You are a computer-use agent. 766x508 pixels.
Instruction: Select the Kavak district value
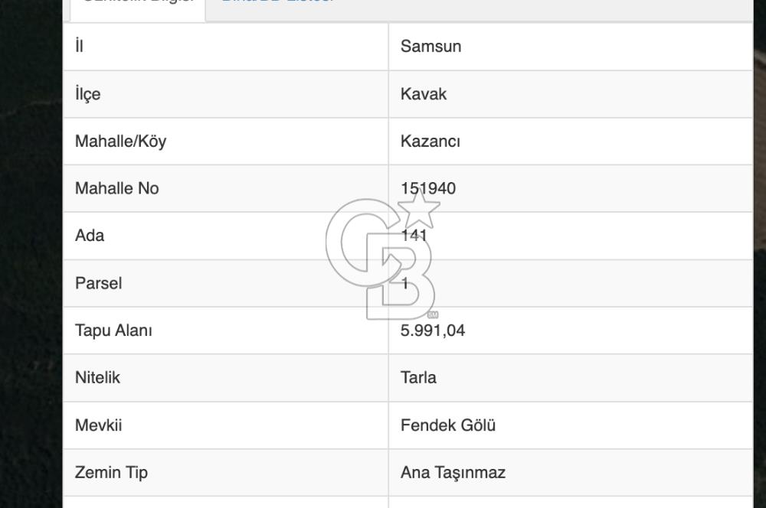pos(424,94)
